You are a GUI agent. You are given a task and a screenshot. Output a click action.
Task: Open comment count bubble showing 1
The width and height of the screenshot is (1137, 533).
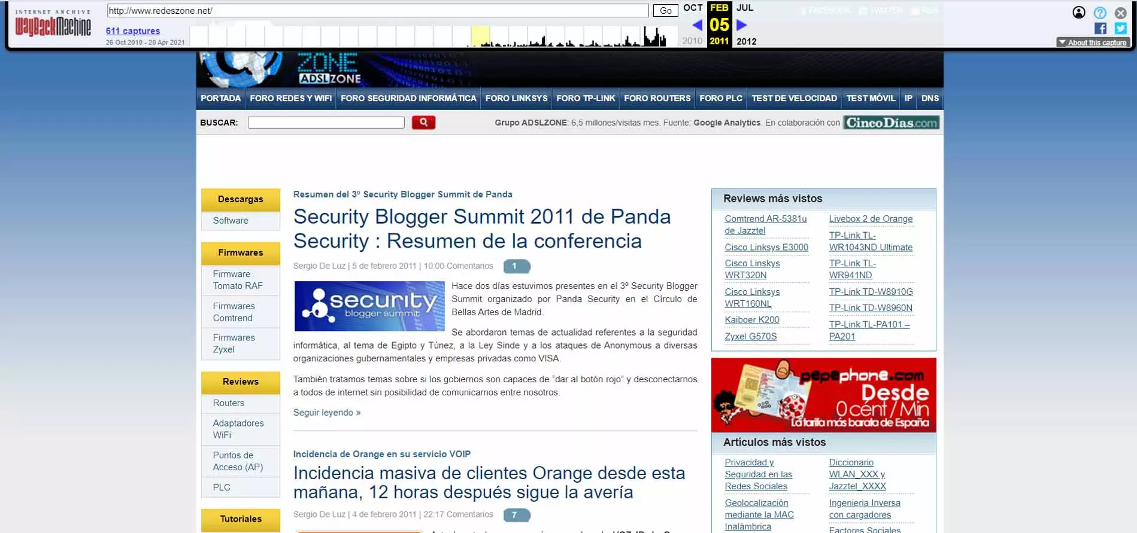tap(516, 266)
